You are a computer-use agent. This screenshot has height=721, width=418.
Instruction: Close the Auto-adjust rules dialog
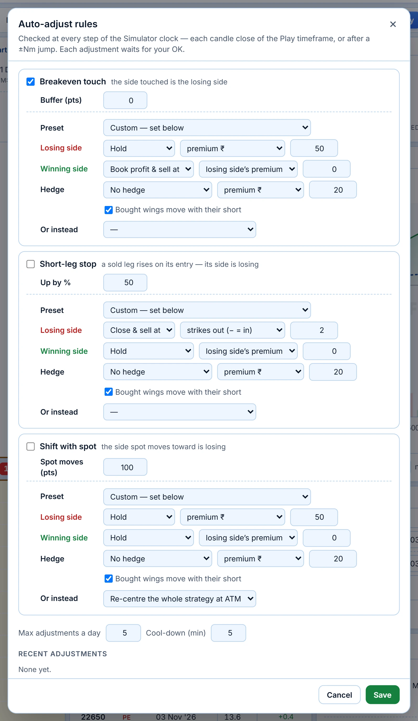393,24
